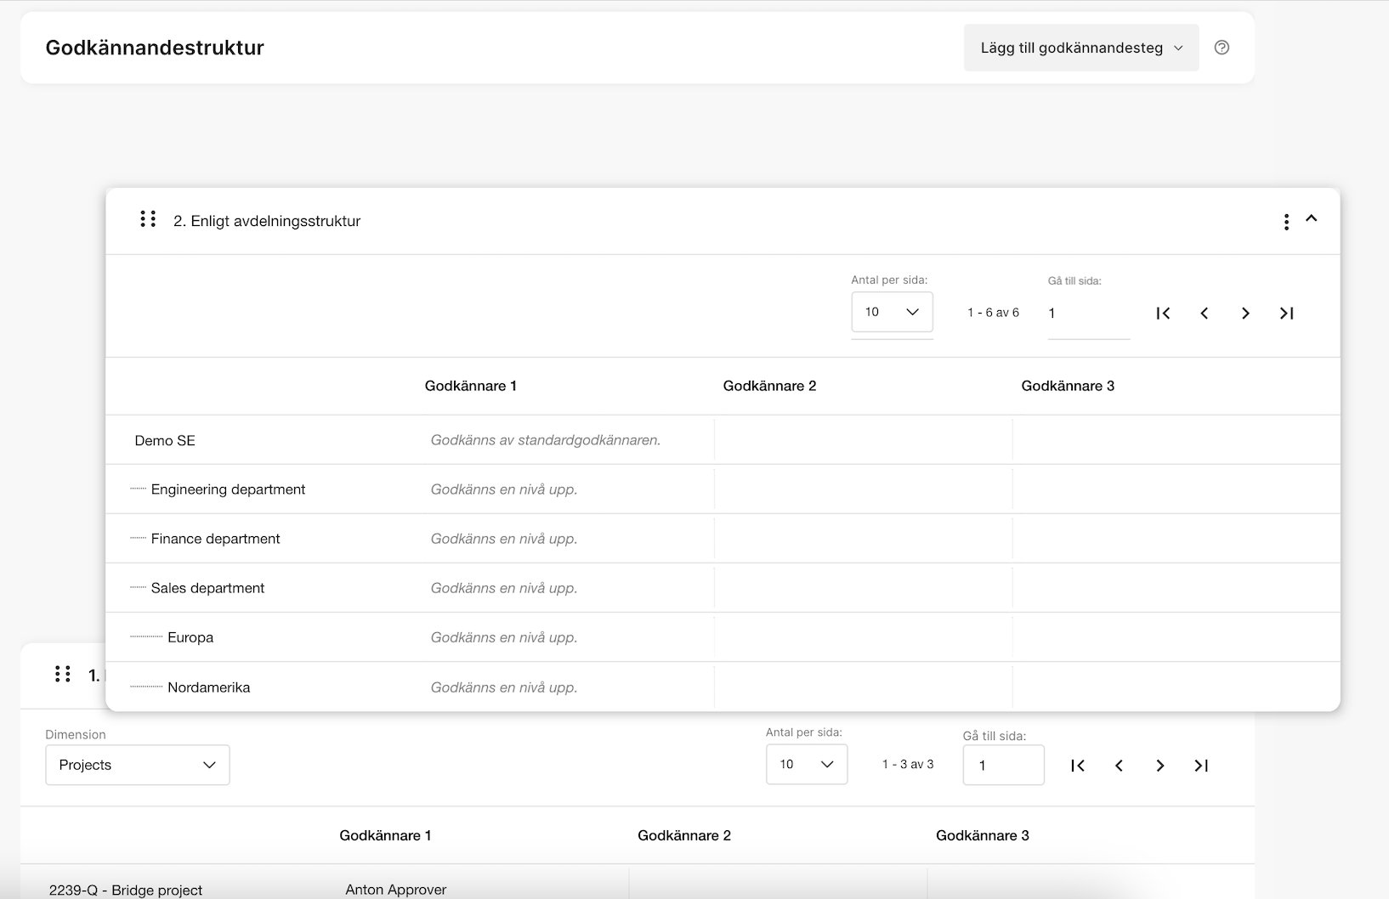Select the Demo SE row
The image size is (1389, 899).
point(723,440)
